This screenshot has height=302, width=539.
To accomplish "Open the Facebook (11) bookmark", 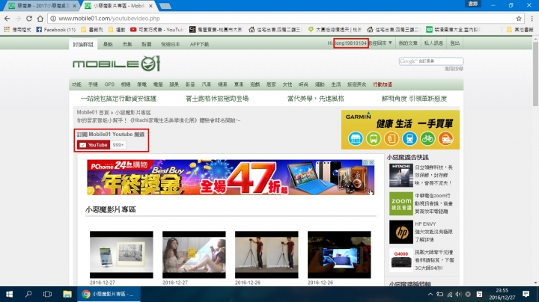I will pos(56,29).
